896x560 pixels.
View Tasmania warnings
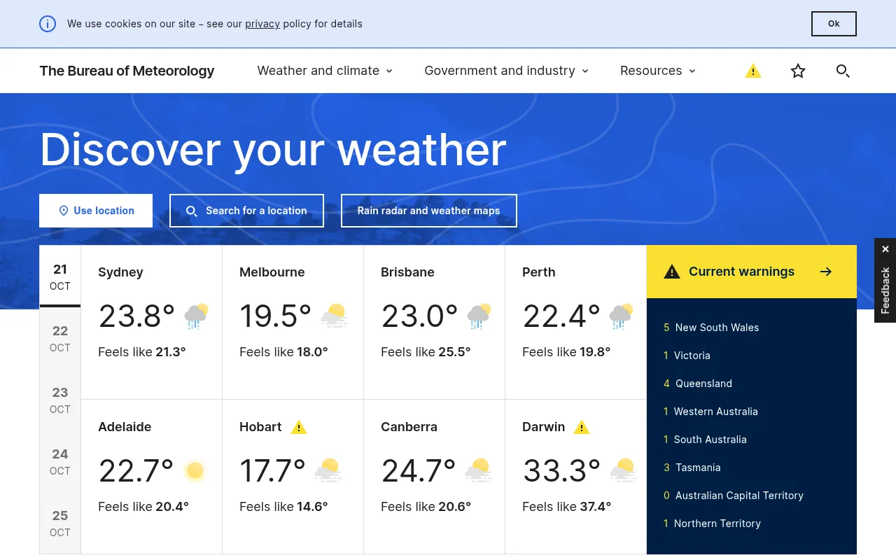click(x=692, y=468)
